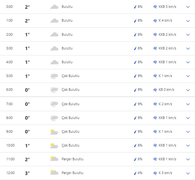The width and height of the screenshot is (195, 180).
Task: Click the cloud icon in the 0:00 row
Action: pos(54,7)
